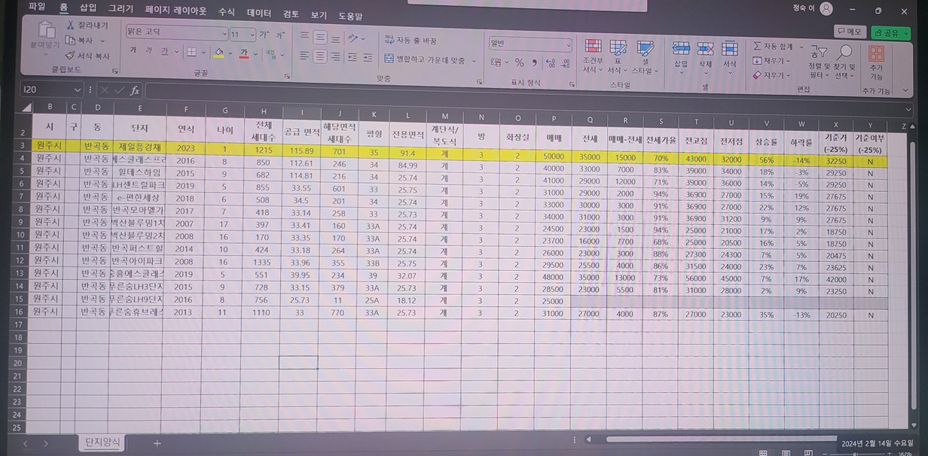Open the Fill (채우기) dropdown
The height and width of the screenshot is (456, 928).
(x=772, y=61)
